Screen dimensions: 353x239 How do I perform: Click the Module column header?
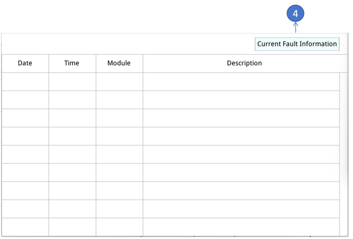pos(119,63)
